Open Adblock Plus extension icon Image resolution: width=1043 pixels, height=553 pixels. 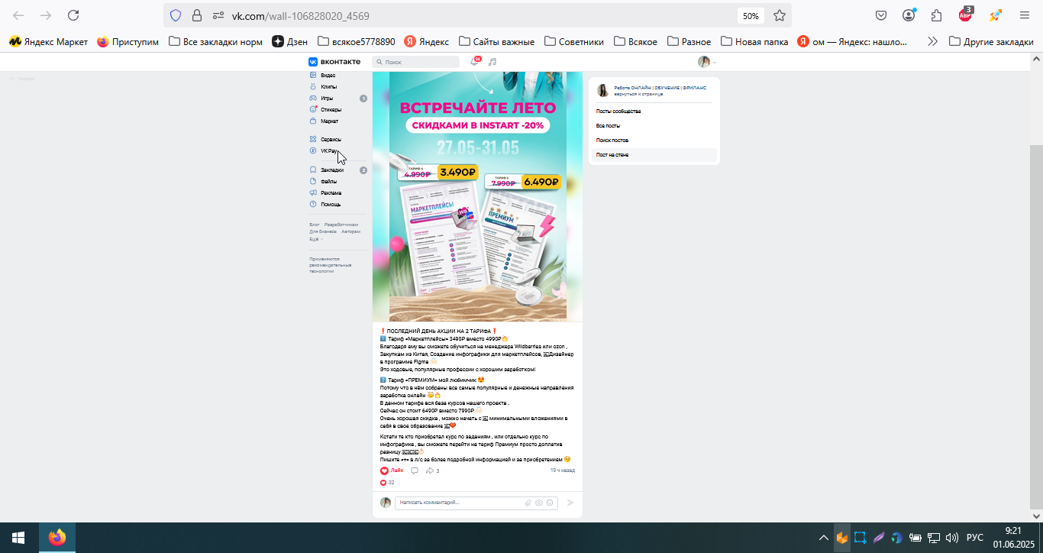966,15
